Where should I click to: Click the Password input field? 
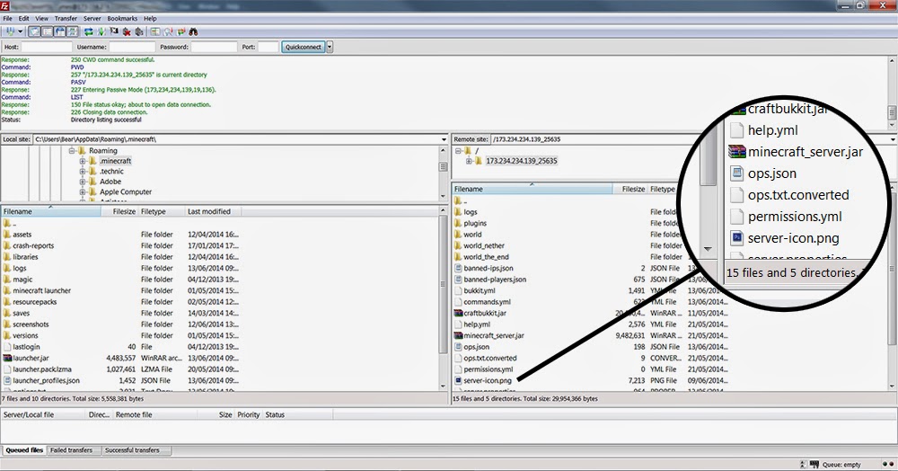(214, 47)
